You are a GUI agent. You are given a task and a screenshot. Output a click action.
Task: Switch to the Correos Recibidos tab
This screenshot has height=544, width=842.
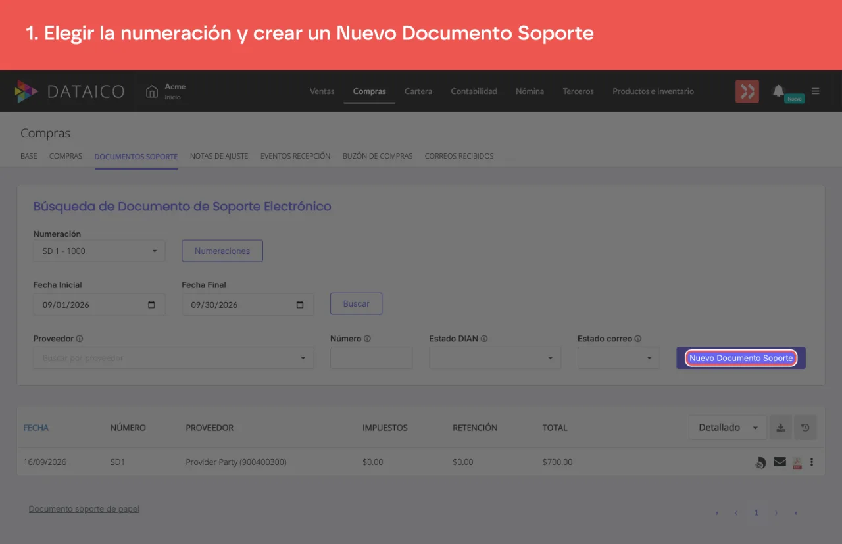[x=459, y=156]
